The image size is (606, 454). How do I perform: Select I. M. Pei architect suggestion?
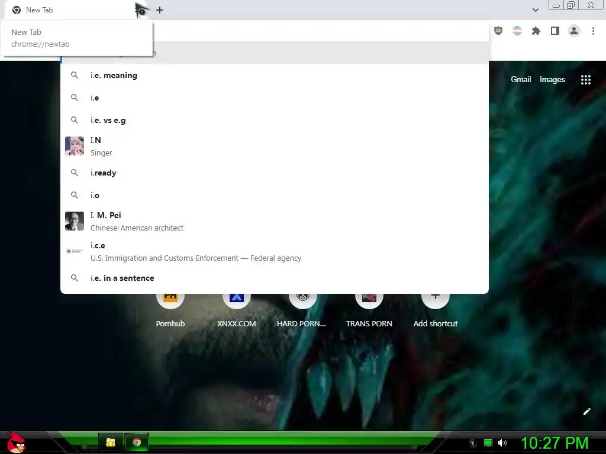275,221
